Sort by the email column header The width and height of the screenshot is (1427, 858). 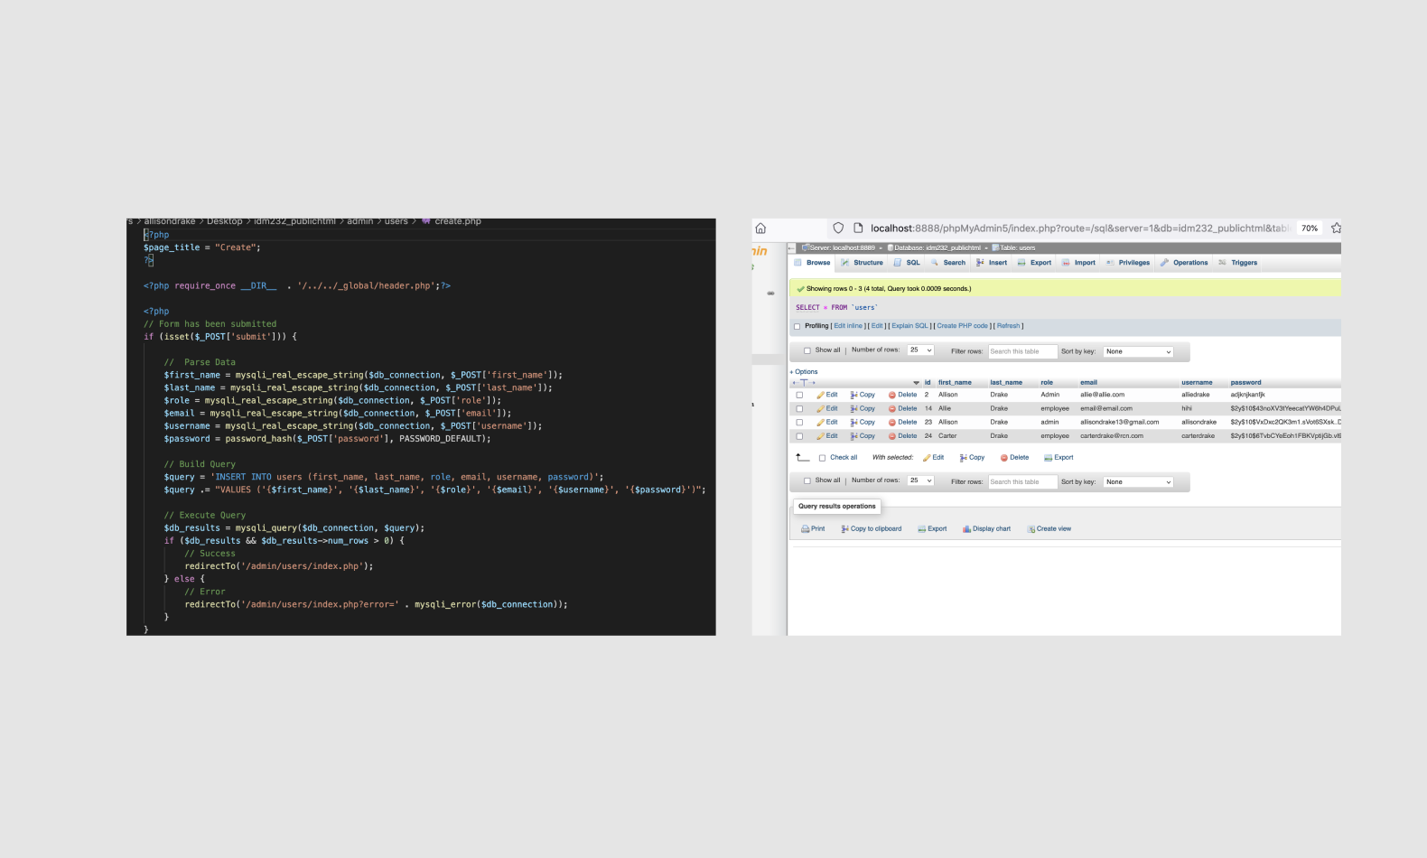[x=1088, y=383]
